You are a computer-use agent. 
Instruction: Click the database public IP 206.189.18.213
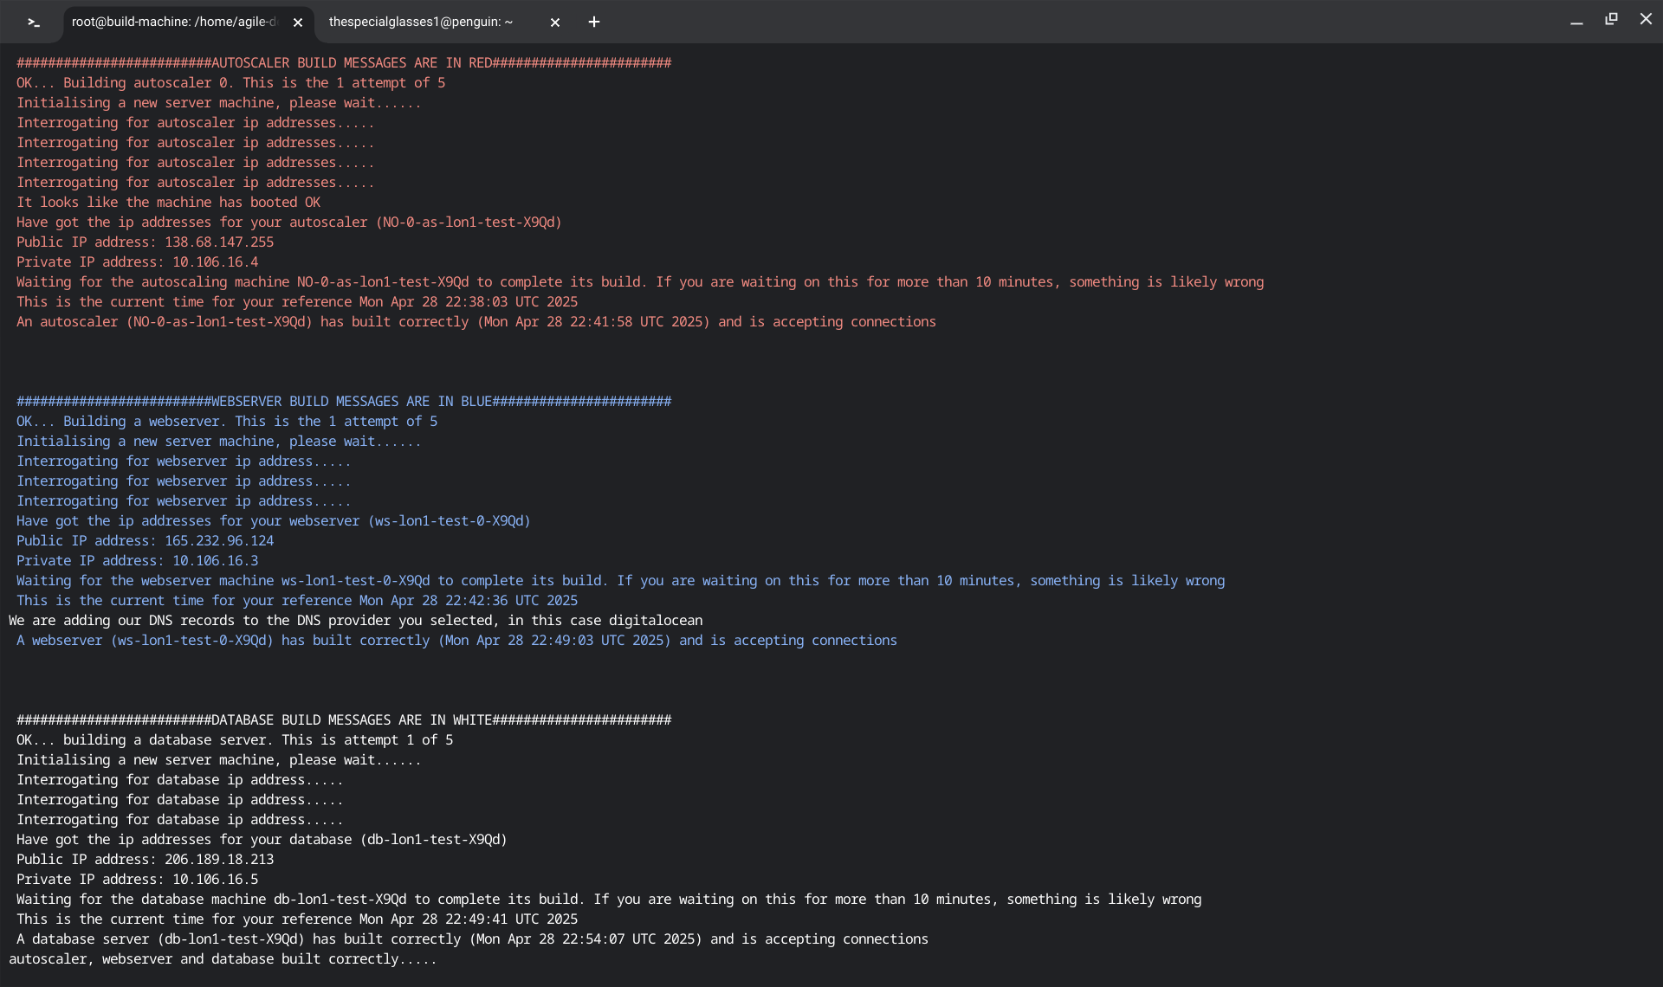pyautogui.click(x=219, y=860)
